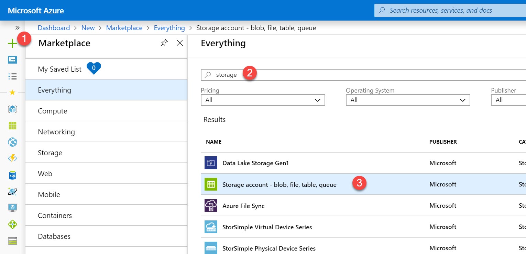Click the StorSimple Physical Device Series icon

tap(211, 248)
